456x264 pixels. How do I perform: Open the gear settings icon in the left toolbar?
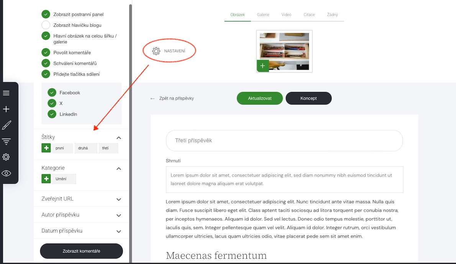(6, 157)
